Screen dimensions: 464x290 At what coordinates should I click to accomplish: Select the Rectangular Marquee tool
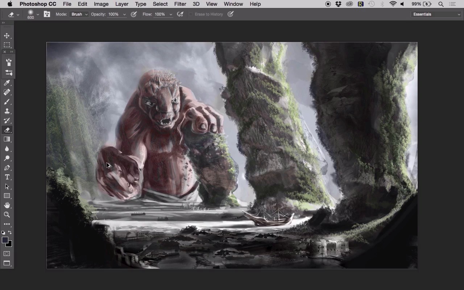[x=7, y=45]
